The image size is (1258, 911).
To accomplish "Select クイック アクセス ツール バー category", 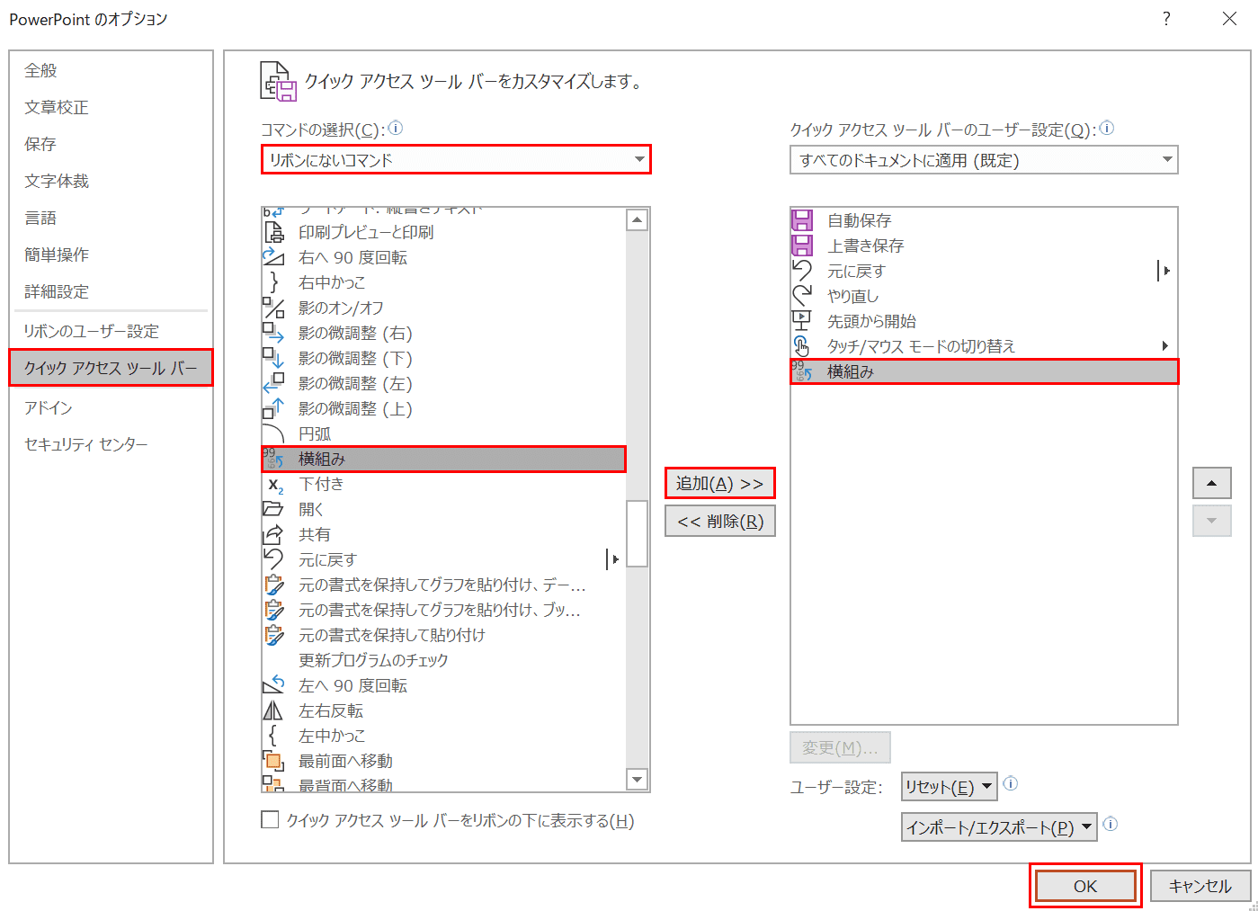I will 112,368.
